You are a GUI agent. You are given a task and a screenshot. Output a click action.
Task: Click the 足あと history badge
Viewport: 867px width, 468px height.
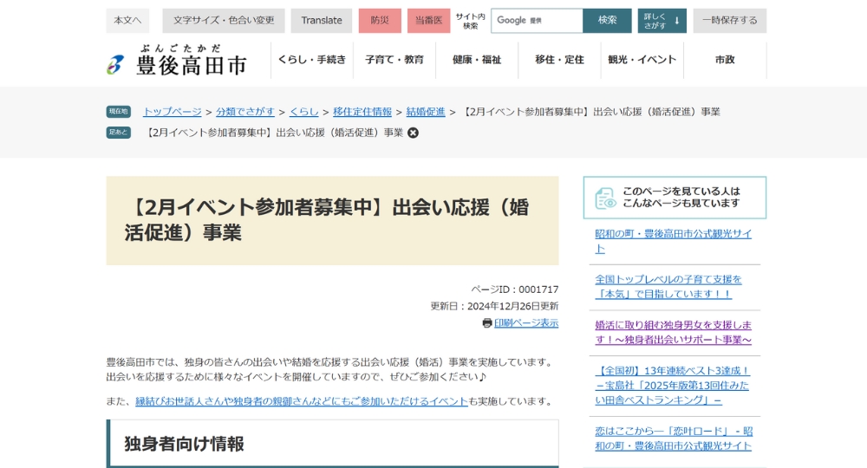pyautogui.click(x=118, y=133)
